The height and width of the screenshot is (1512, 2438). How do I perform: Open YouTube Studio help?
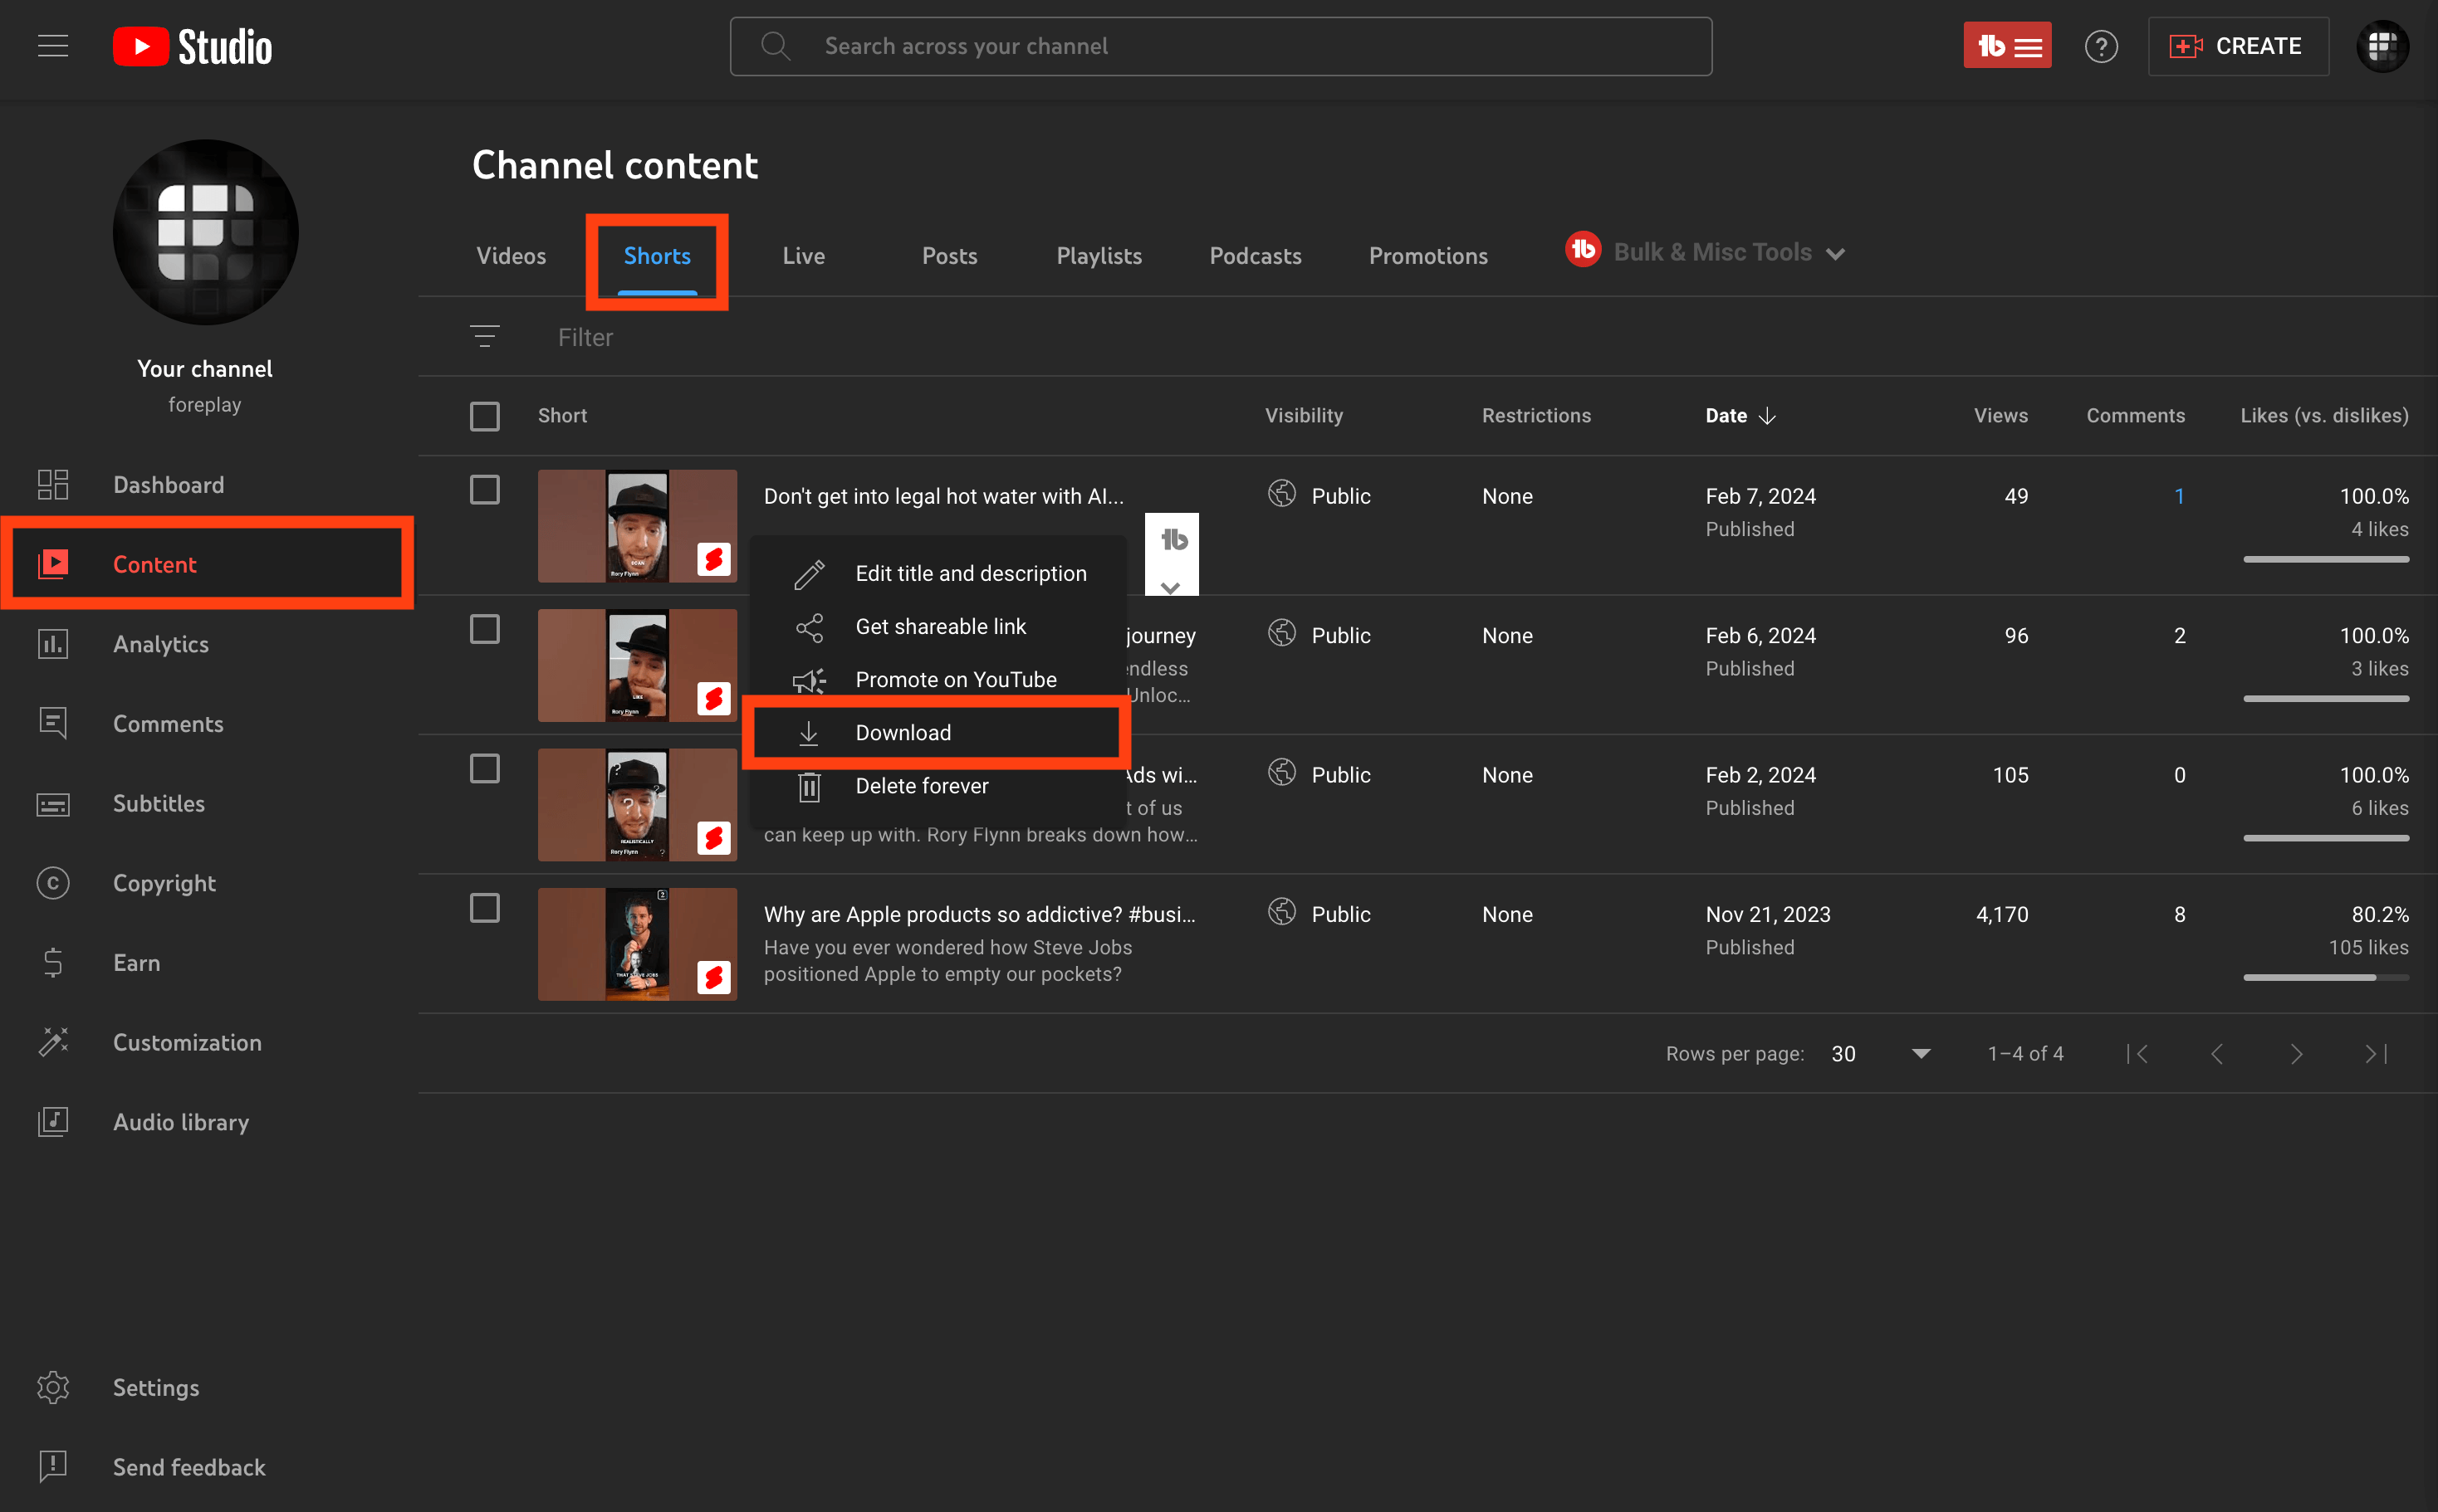[2102, 46]
